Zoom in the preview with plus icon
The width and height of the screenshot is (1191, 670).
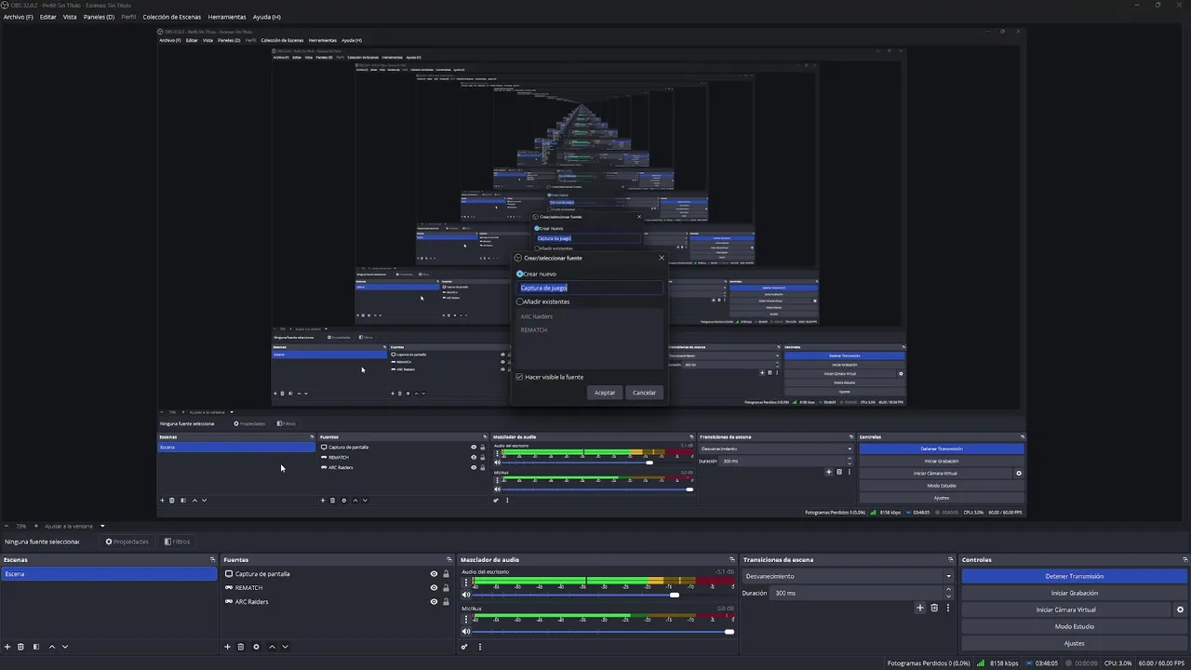tap(38, 526)
